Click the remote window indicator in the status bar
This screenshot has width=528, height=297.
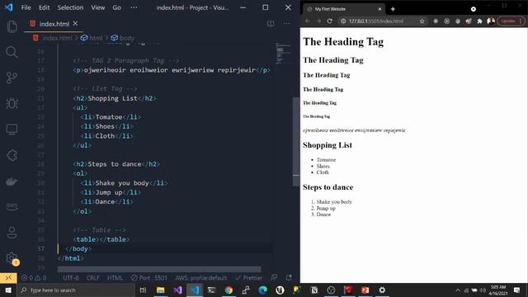pyautogui.click(x=8, y=278)
